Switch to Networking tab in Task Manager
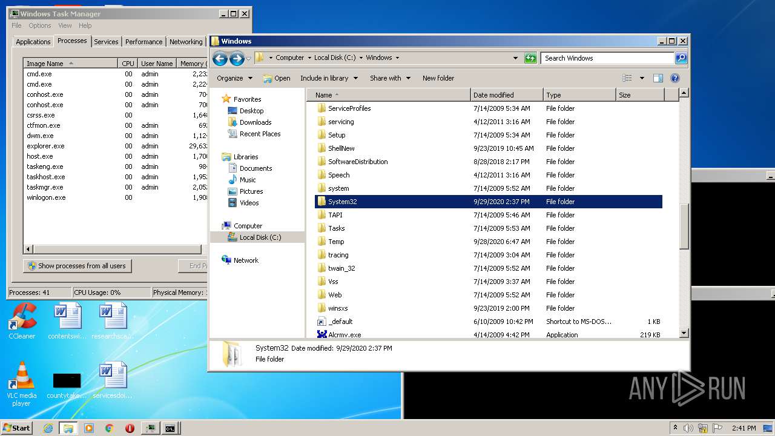Screen dimensions: 775x436 point(186,42)
